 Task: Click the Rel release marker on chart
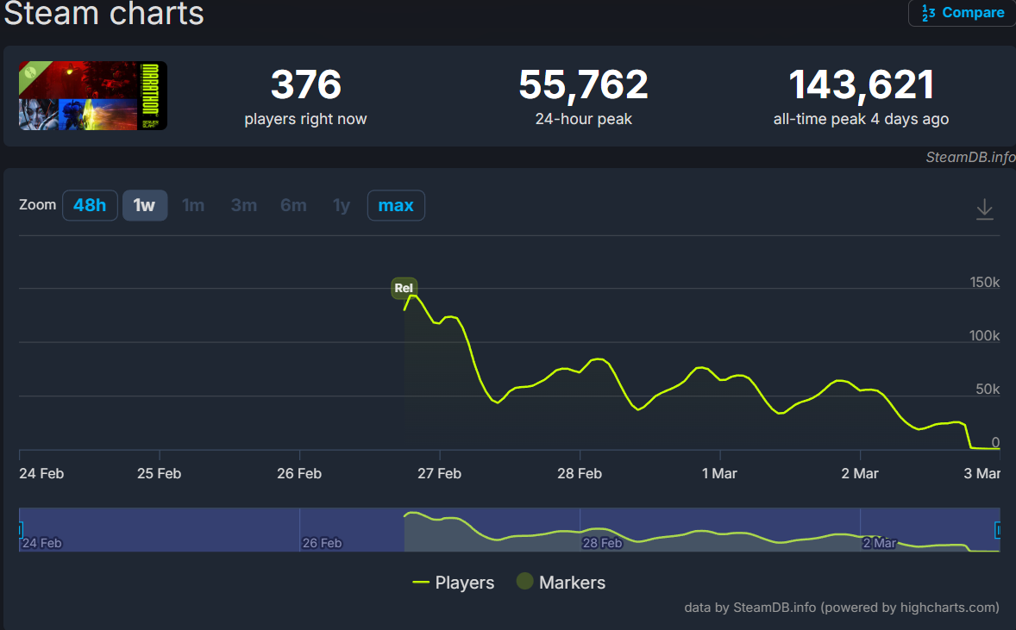click(404, 288)
